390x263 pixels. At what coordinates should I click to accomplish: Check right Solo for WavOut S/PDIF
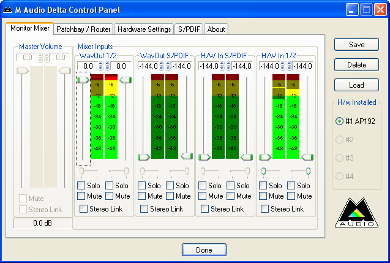170,186
